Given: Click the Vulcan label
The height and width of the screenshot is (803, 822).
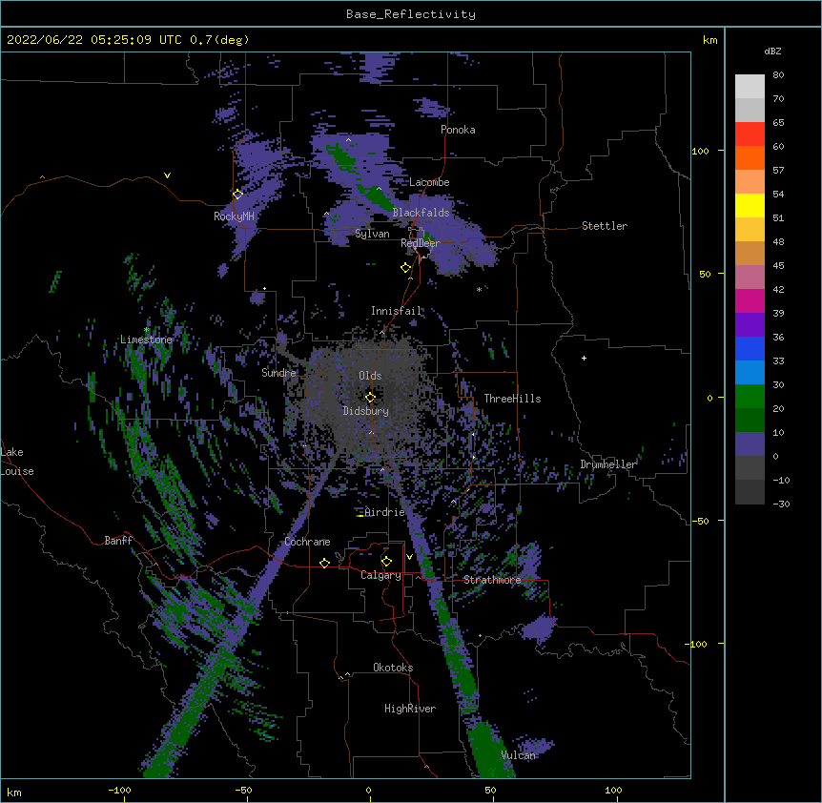Looking at the screenshot, I should coord(518,755).
